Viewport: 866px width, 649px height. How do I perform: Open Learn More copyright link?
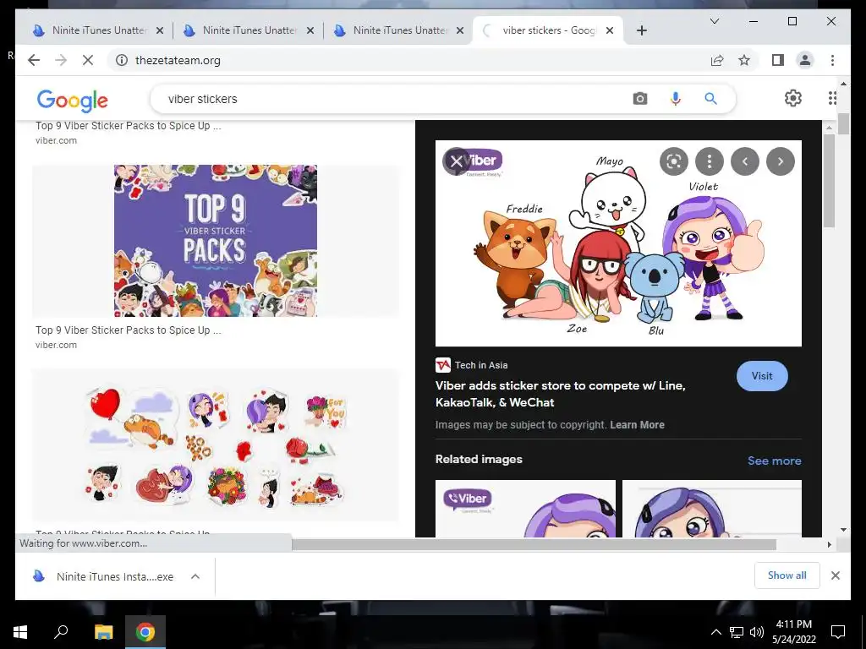click(637, 425)
